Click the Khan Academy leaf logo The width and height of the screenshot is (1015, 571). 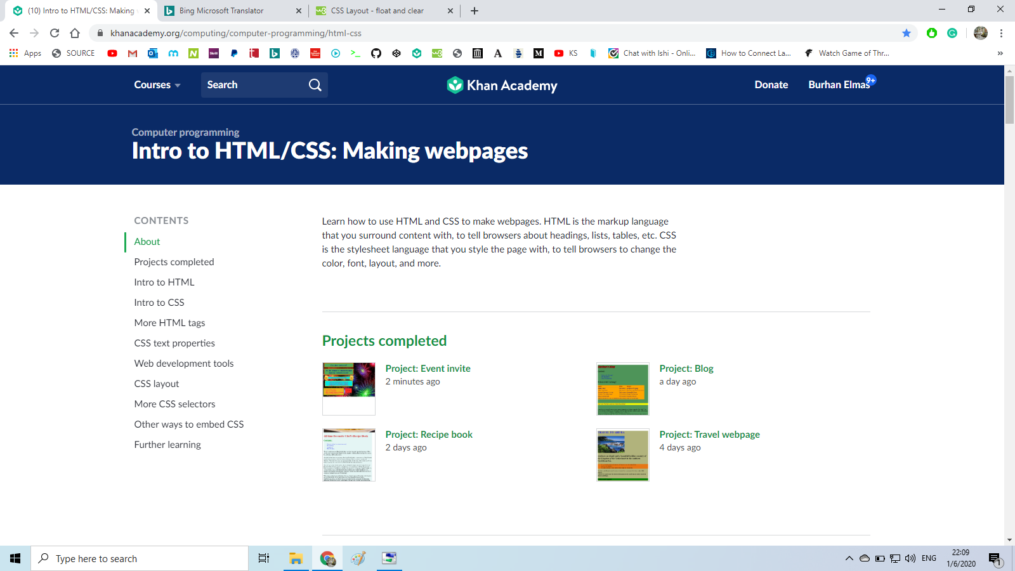pos(455,85)
